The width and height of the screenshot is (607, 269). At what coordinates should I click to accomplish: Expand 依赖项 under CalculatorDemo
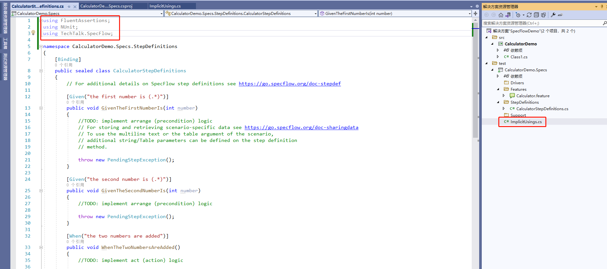click(498, 50)
